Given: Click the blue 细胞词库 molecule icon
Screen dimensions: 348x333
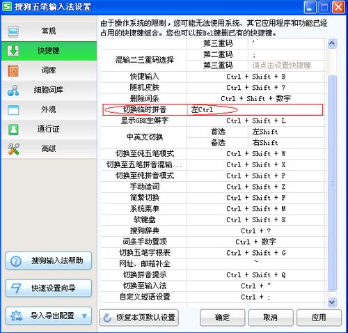Looking at the screenshot, I should point(13,91).
